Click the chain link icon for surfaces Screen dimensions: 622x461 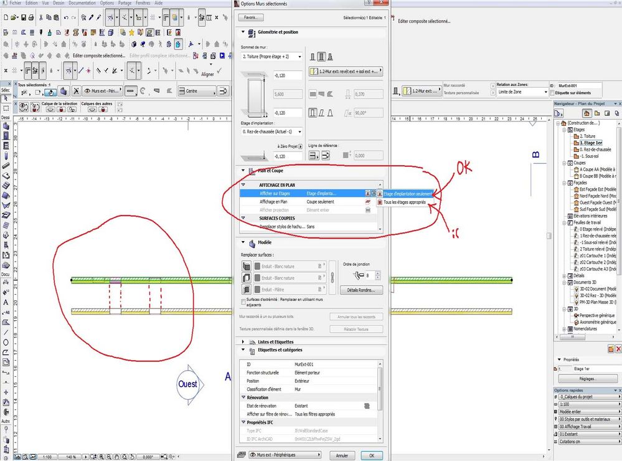point(332,278)
